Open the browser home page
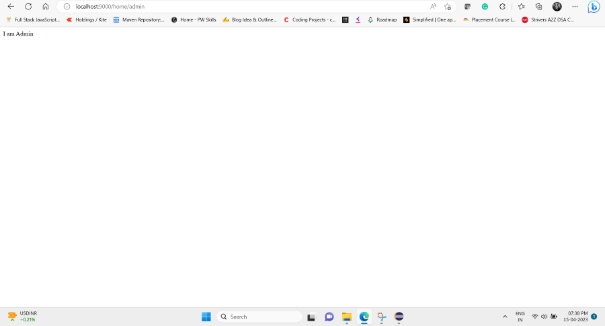The height and width of the screenshot is (326, 605). (46, 7)
